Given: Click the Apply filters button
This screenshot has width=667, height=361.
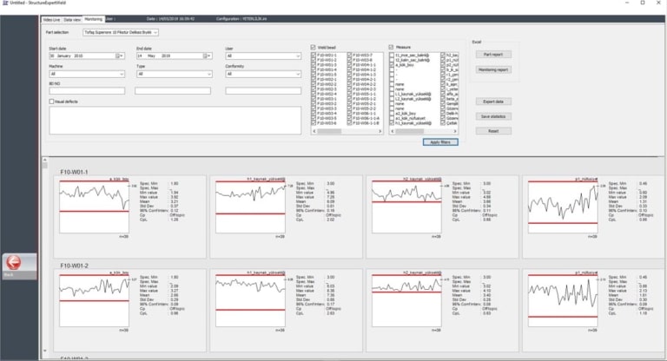Looking at the screenshot, I should (436, 141).
